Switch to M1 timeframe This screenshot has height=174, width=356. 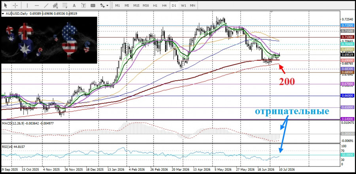(117, 5)
